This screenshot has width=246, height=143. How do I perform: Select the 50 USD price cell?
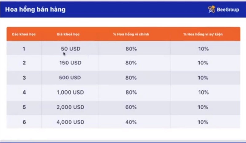click(x=71, y=49)
